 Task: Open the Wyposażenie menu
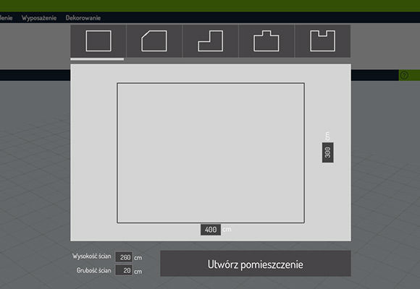click(39, 18)
